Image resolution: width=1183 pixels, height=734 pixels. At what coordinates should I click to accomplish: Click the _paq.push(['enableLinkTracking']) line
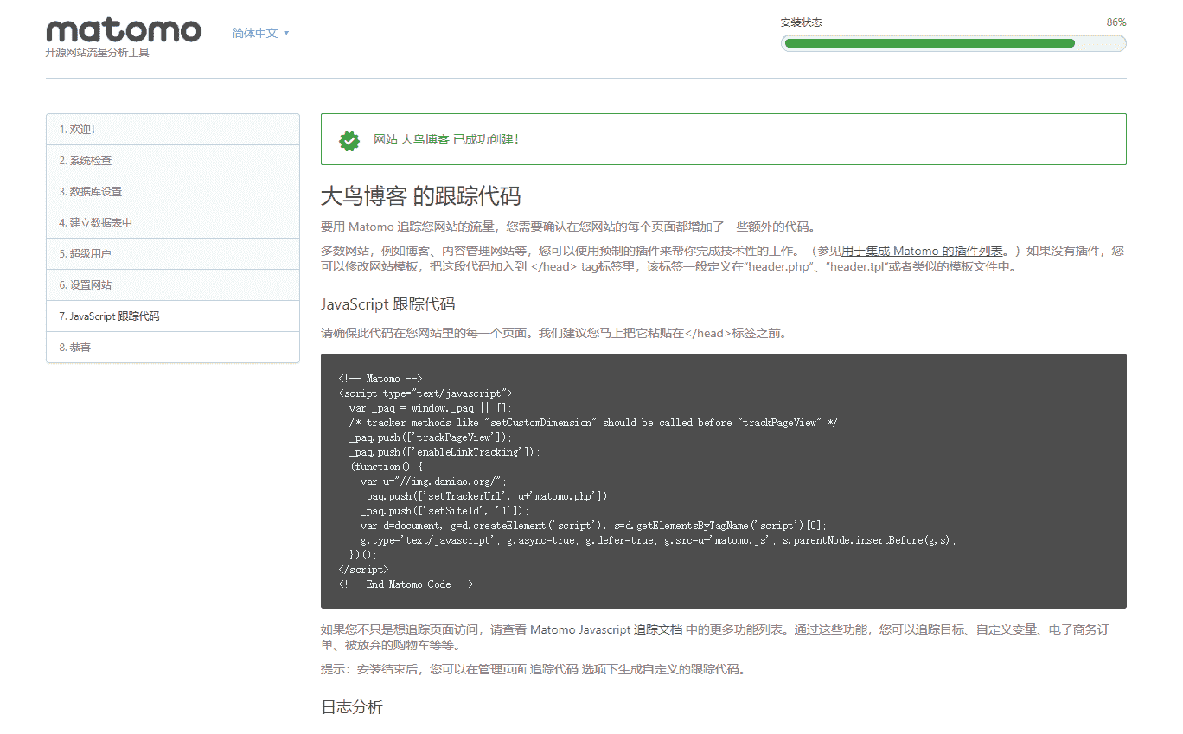(444, 452)
